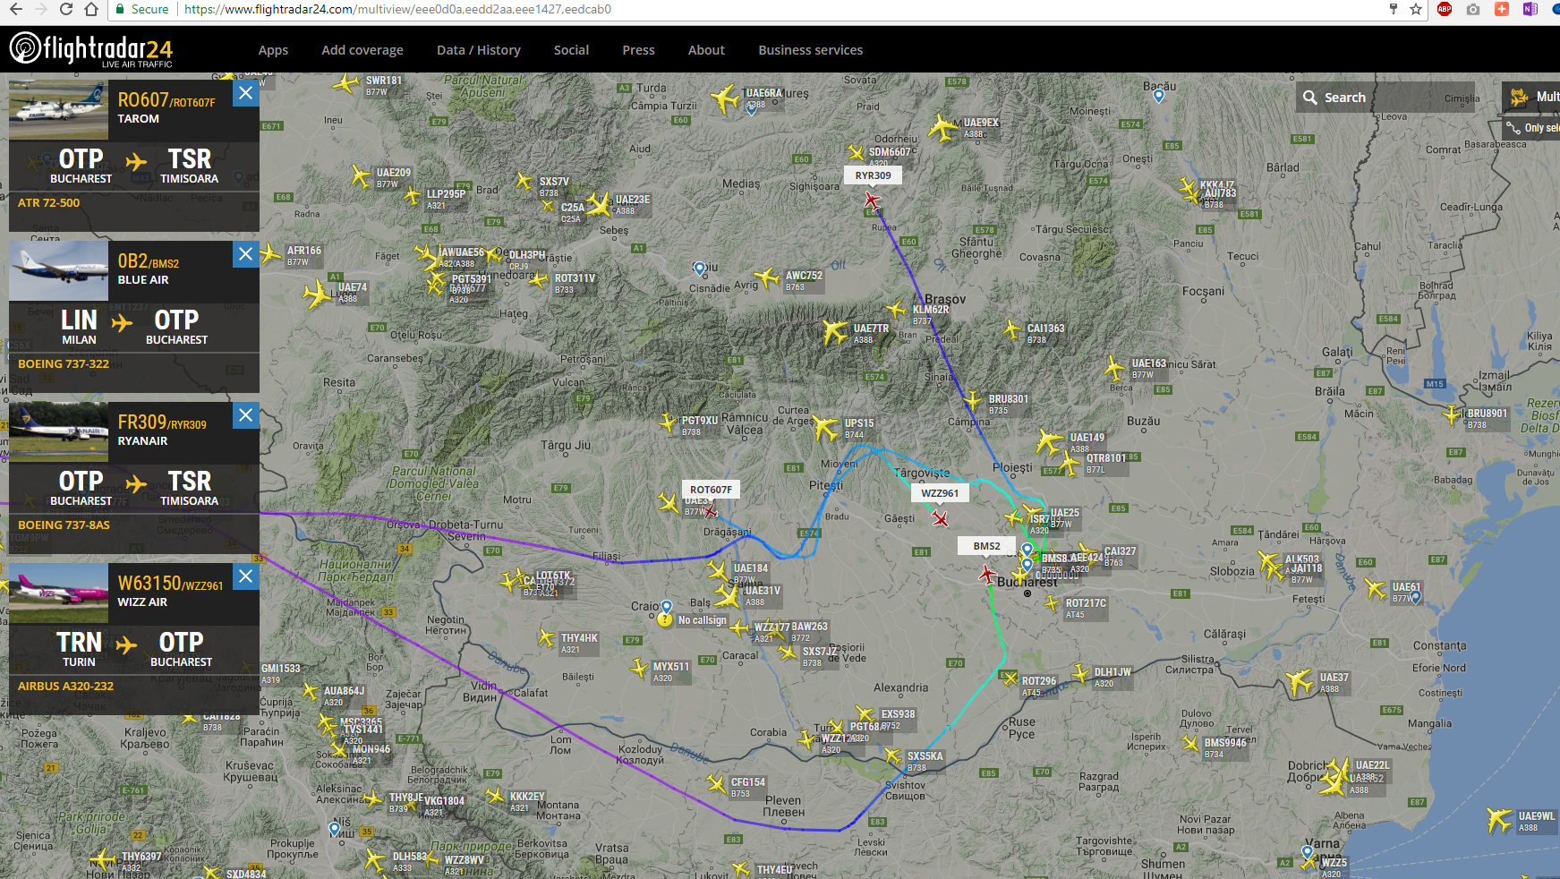Select the SWR181 aircraft icon
Screen dimensions: 1560x879
(345, 84)
